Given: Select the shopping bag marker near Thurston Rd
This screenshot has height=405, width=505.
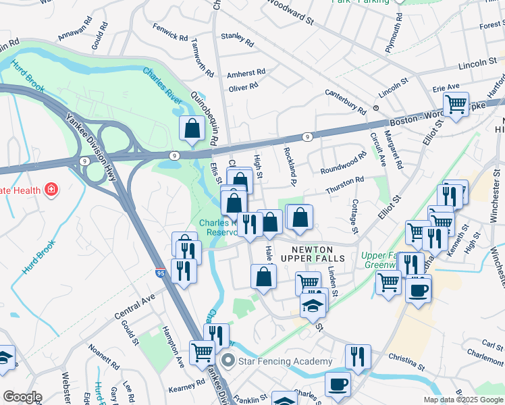Looking at the screenshot, I should pyautogui.click(x=300, y=217).
